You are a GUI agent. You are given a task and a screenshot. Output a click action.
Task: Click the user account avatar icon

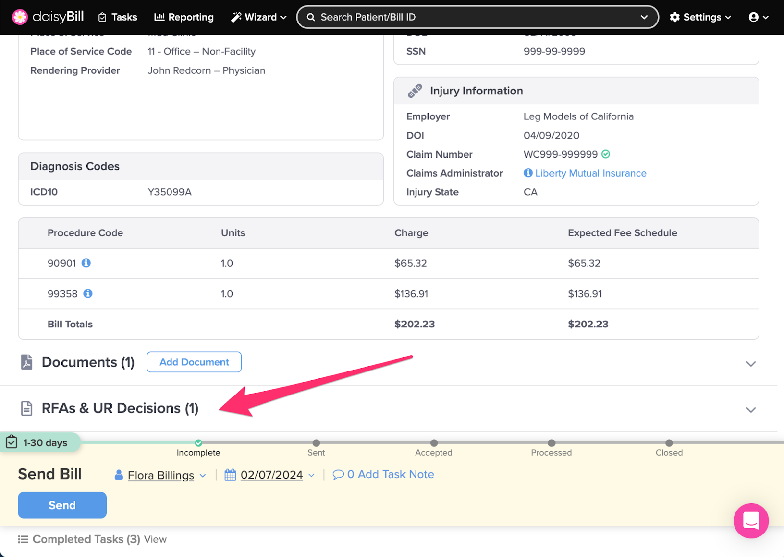pyautogui.click(x=754, y=17)
